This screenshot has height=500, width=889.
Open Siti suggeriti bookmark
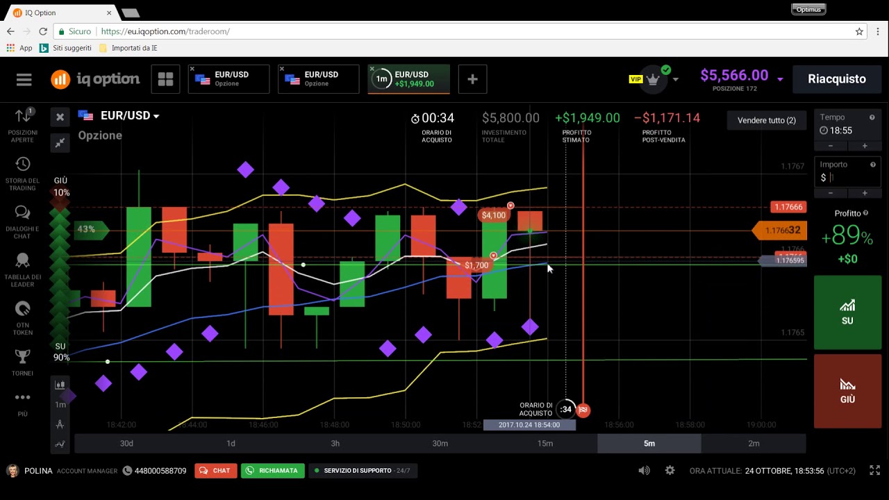tap(65, 48)
